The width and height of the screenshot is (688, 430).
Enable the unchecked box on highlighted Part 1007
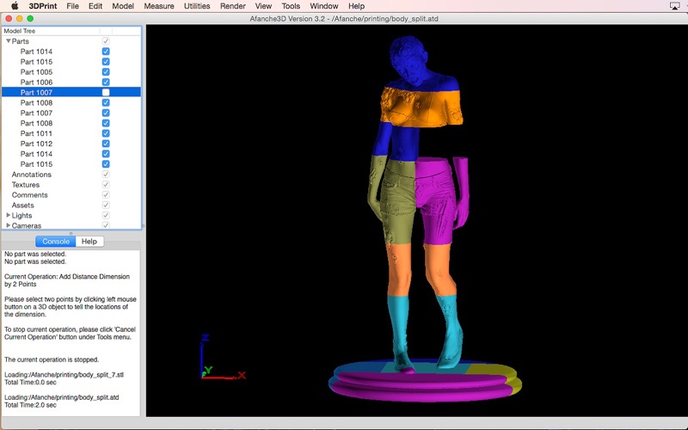pyautogui.click(x=106, y=92)
